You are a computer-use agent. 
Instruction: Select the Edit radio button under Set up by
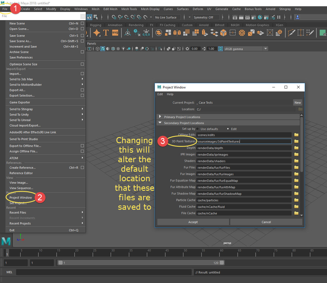coord(228,129)
